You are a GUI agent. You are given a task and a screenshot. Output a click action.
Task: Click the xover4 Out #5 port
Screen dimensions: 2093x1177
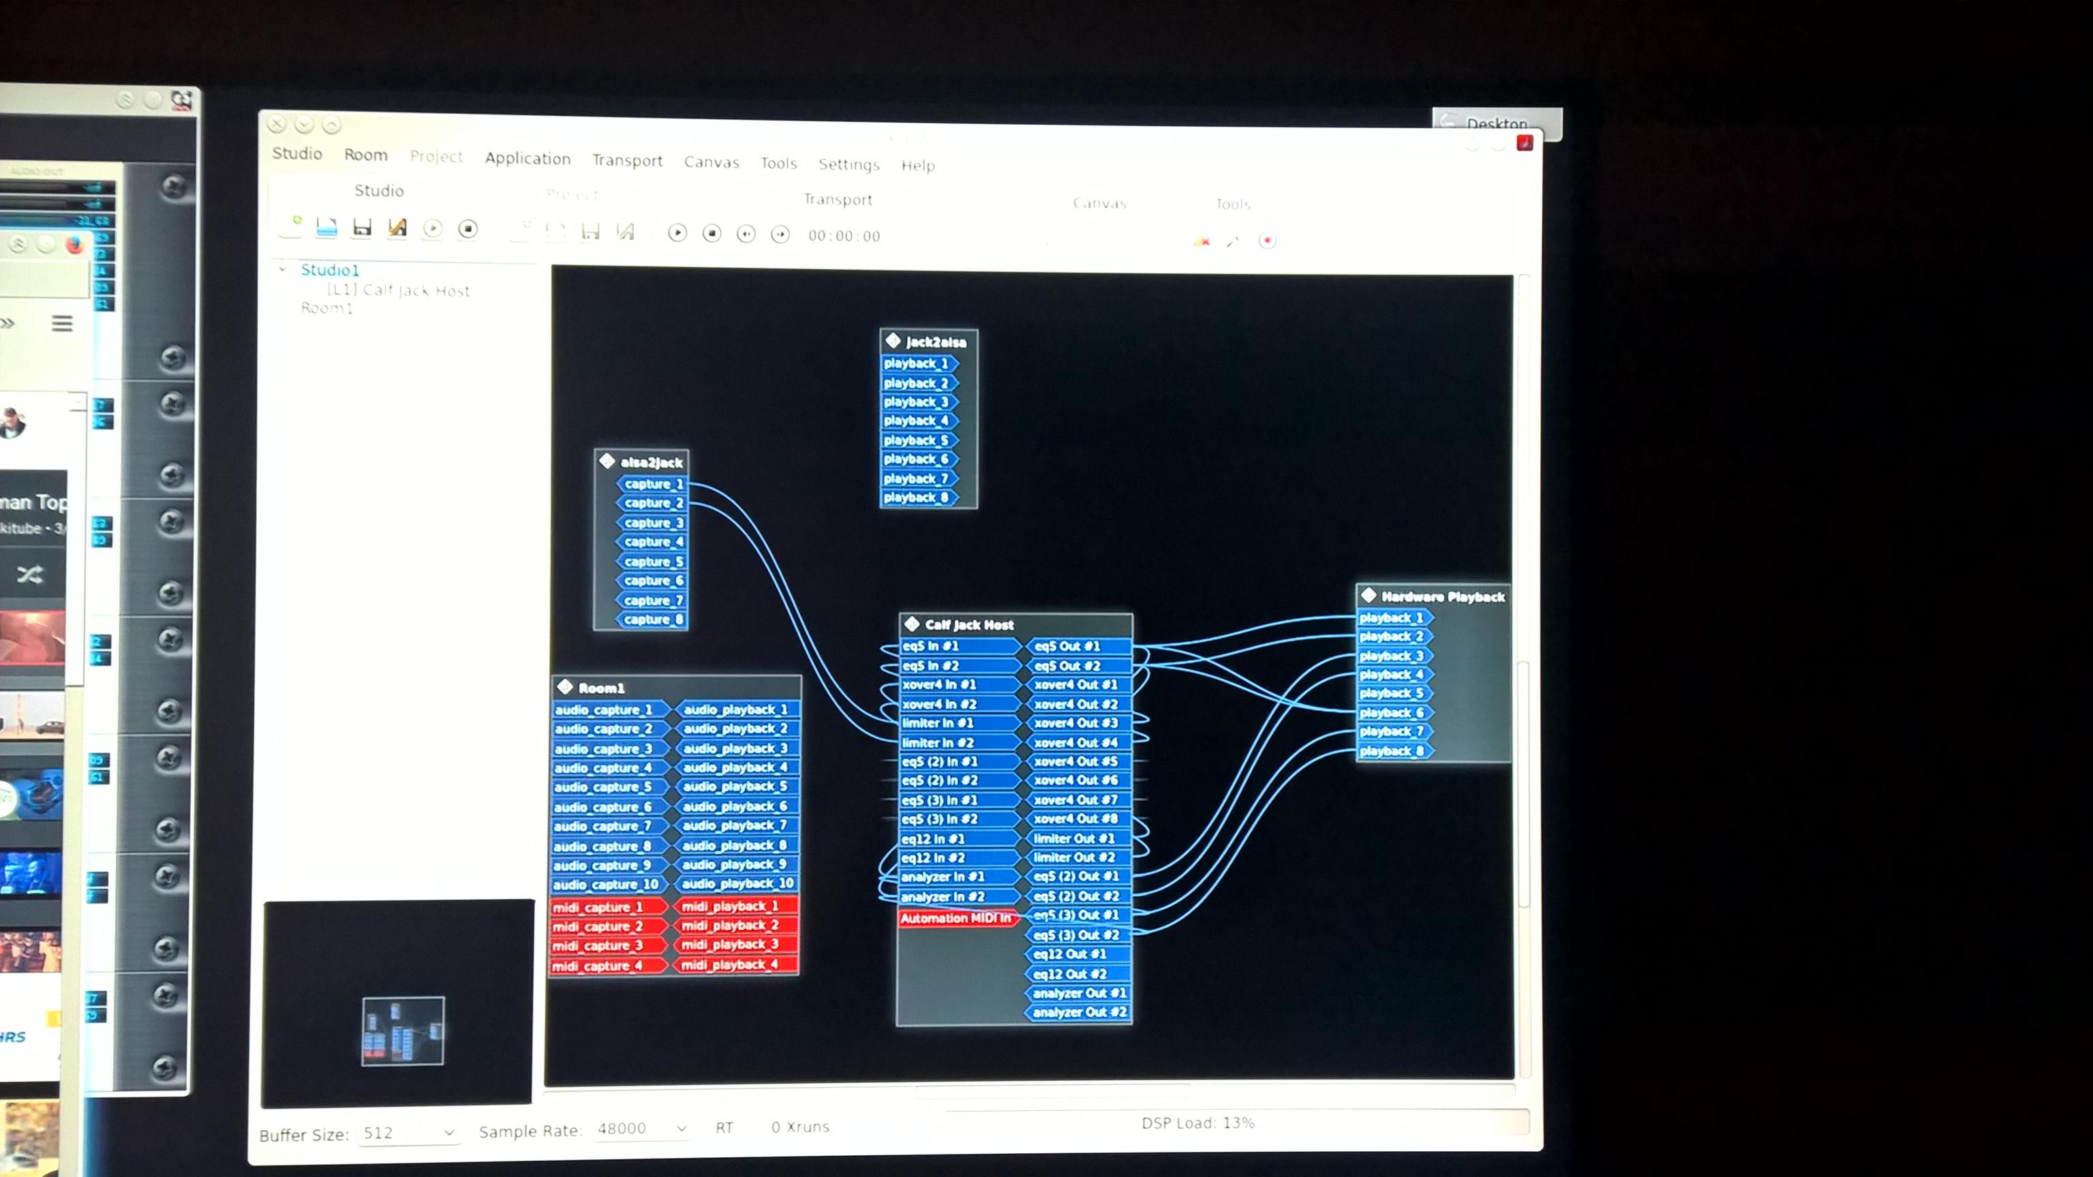coord(1078,761)
